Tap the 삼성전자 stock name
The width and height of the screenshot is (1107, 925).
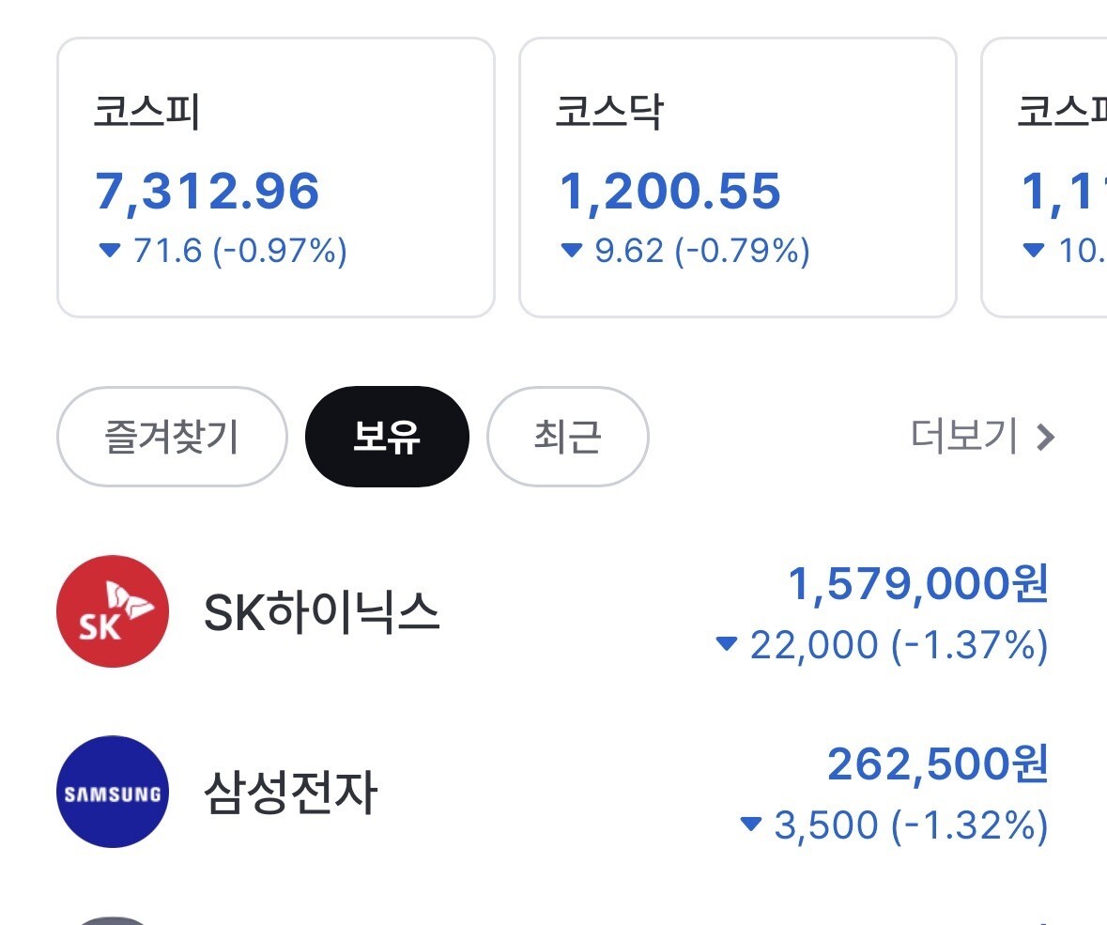click(x=290, y=792)
